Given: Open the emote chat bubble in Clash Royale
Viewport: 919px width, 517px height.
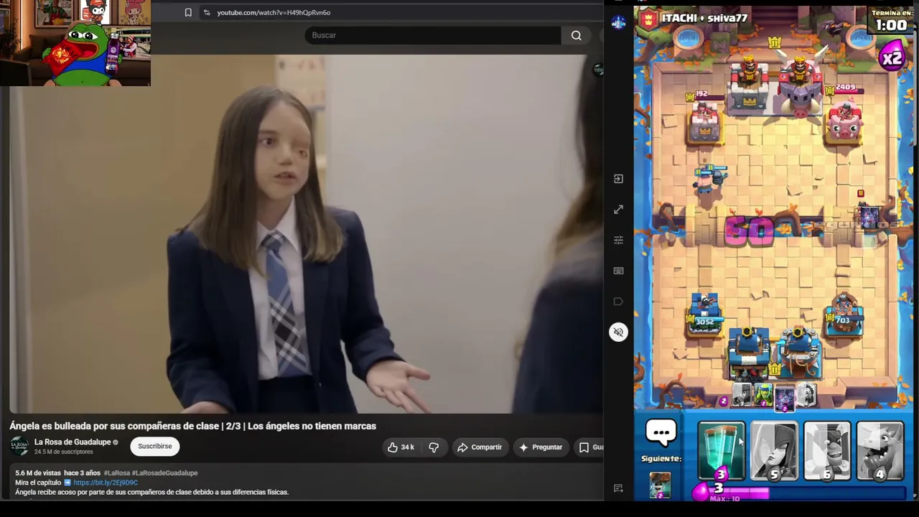Looking at the screenshot, I should (661, 434).
